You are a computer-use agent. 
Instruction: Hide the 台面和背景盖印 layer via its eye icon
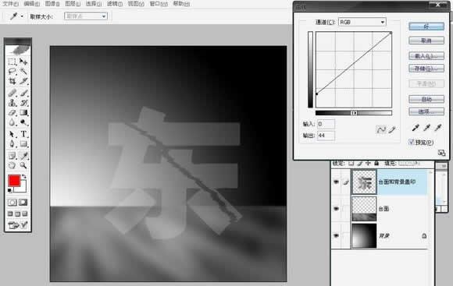(337, 182)
